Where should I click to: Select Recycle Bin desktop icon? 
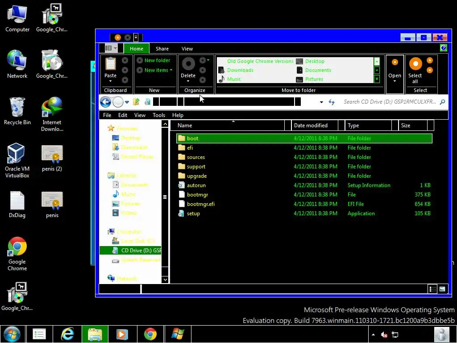[x=17, y=111]
